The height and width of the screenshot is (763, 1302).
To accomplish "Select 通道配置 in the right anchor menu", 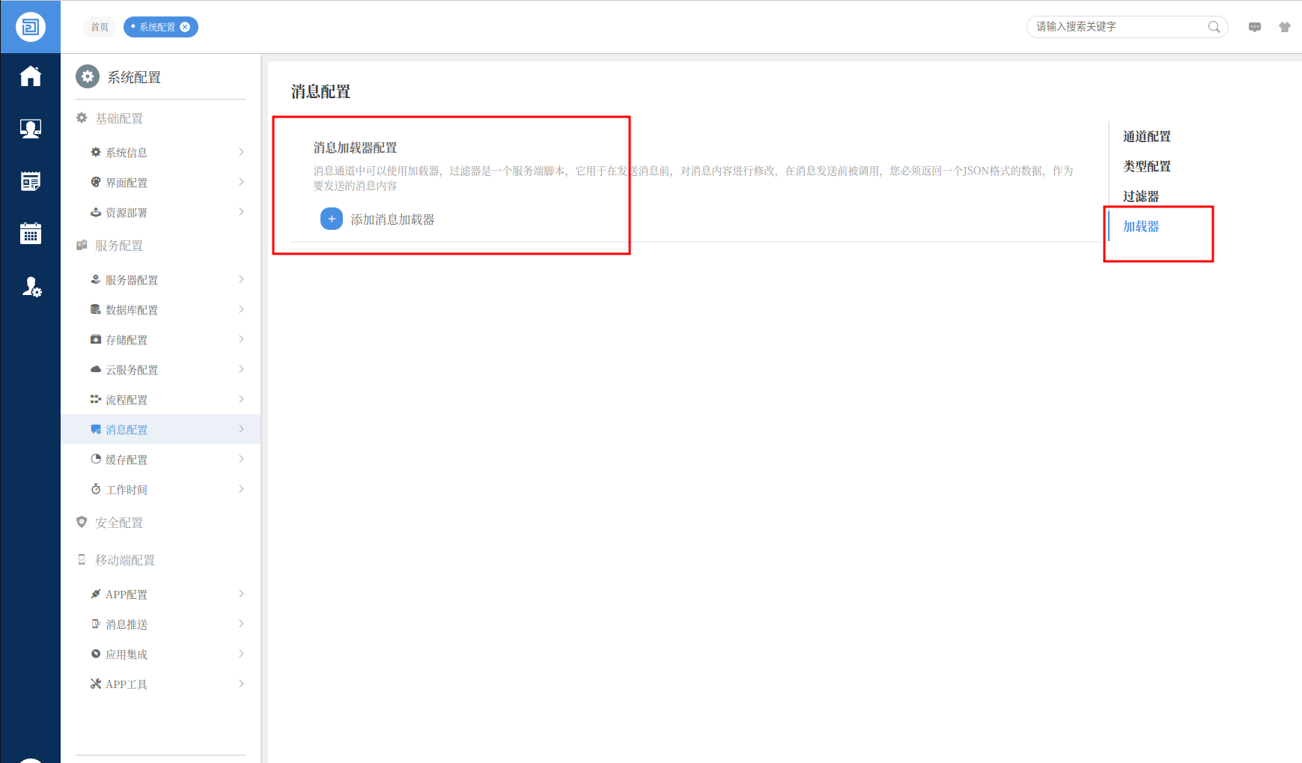I will [x=1146, y=136].
